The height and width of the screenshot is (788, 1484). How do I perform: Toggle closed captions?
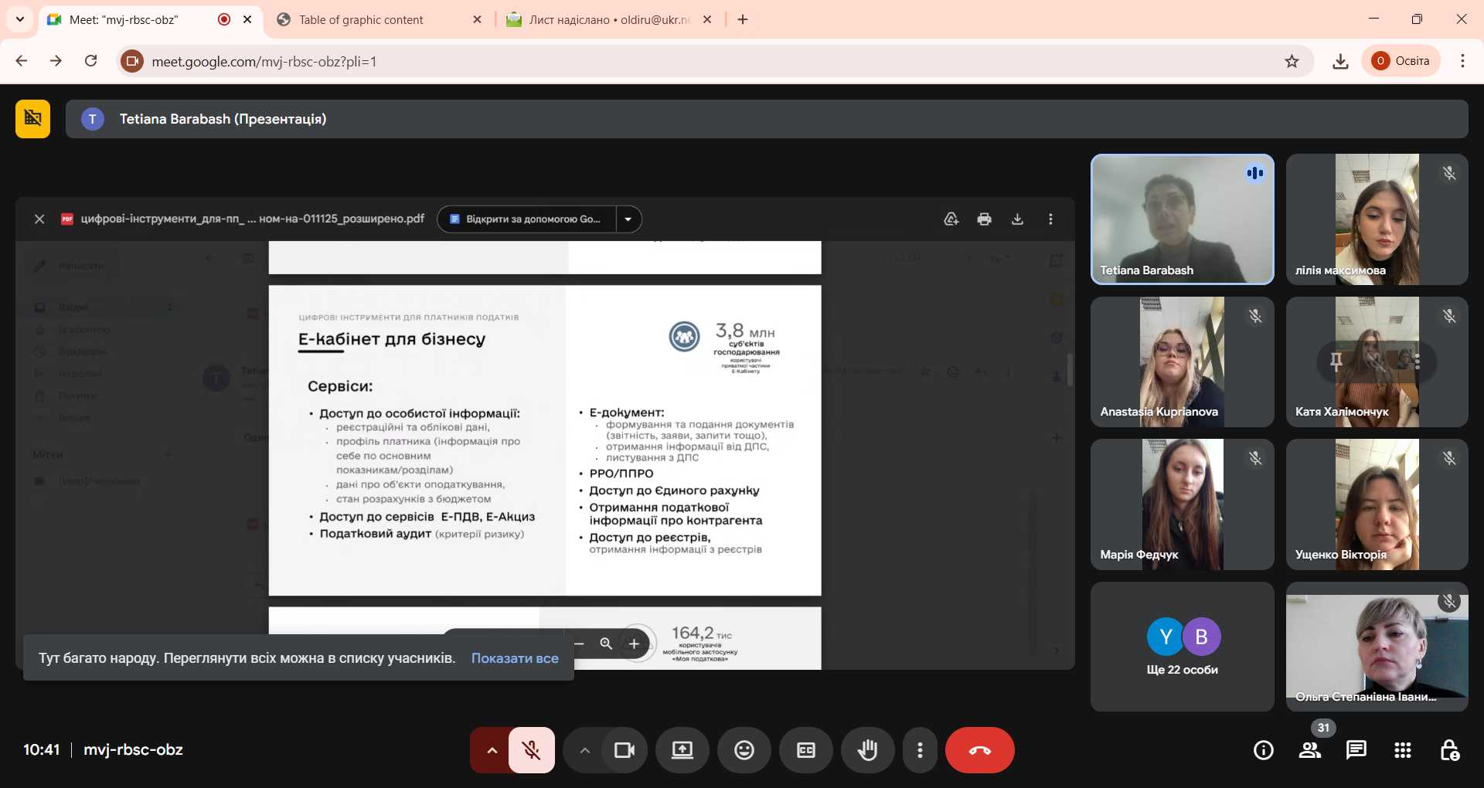point(805,750)
